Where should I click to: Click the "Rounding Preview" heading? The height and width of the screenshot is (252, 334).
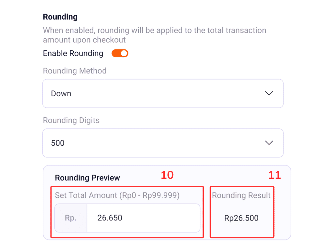click(87, 178)
